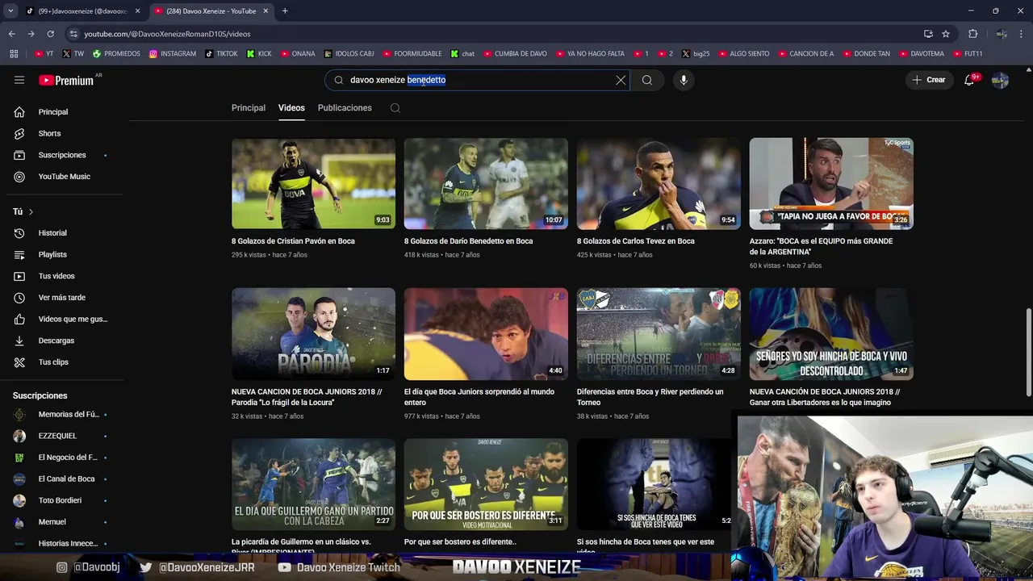This screenshot has height=581, width=1033.
Task: Open 'Señores yo soy hincha de Boca' thumbnail
Action: point(831,333)
